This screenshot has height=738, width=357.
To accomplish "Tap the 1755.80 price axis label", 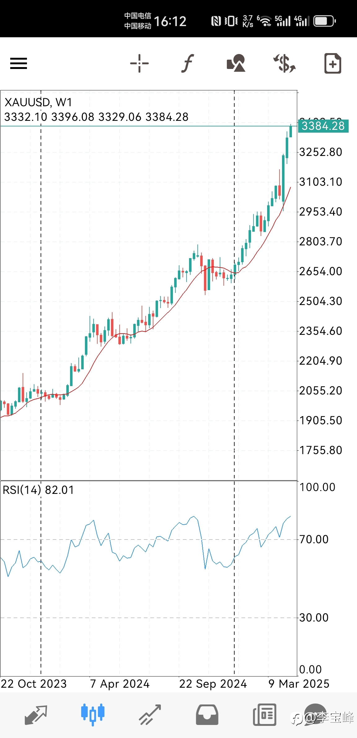I will [x=321, y=450].
